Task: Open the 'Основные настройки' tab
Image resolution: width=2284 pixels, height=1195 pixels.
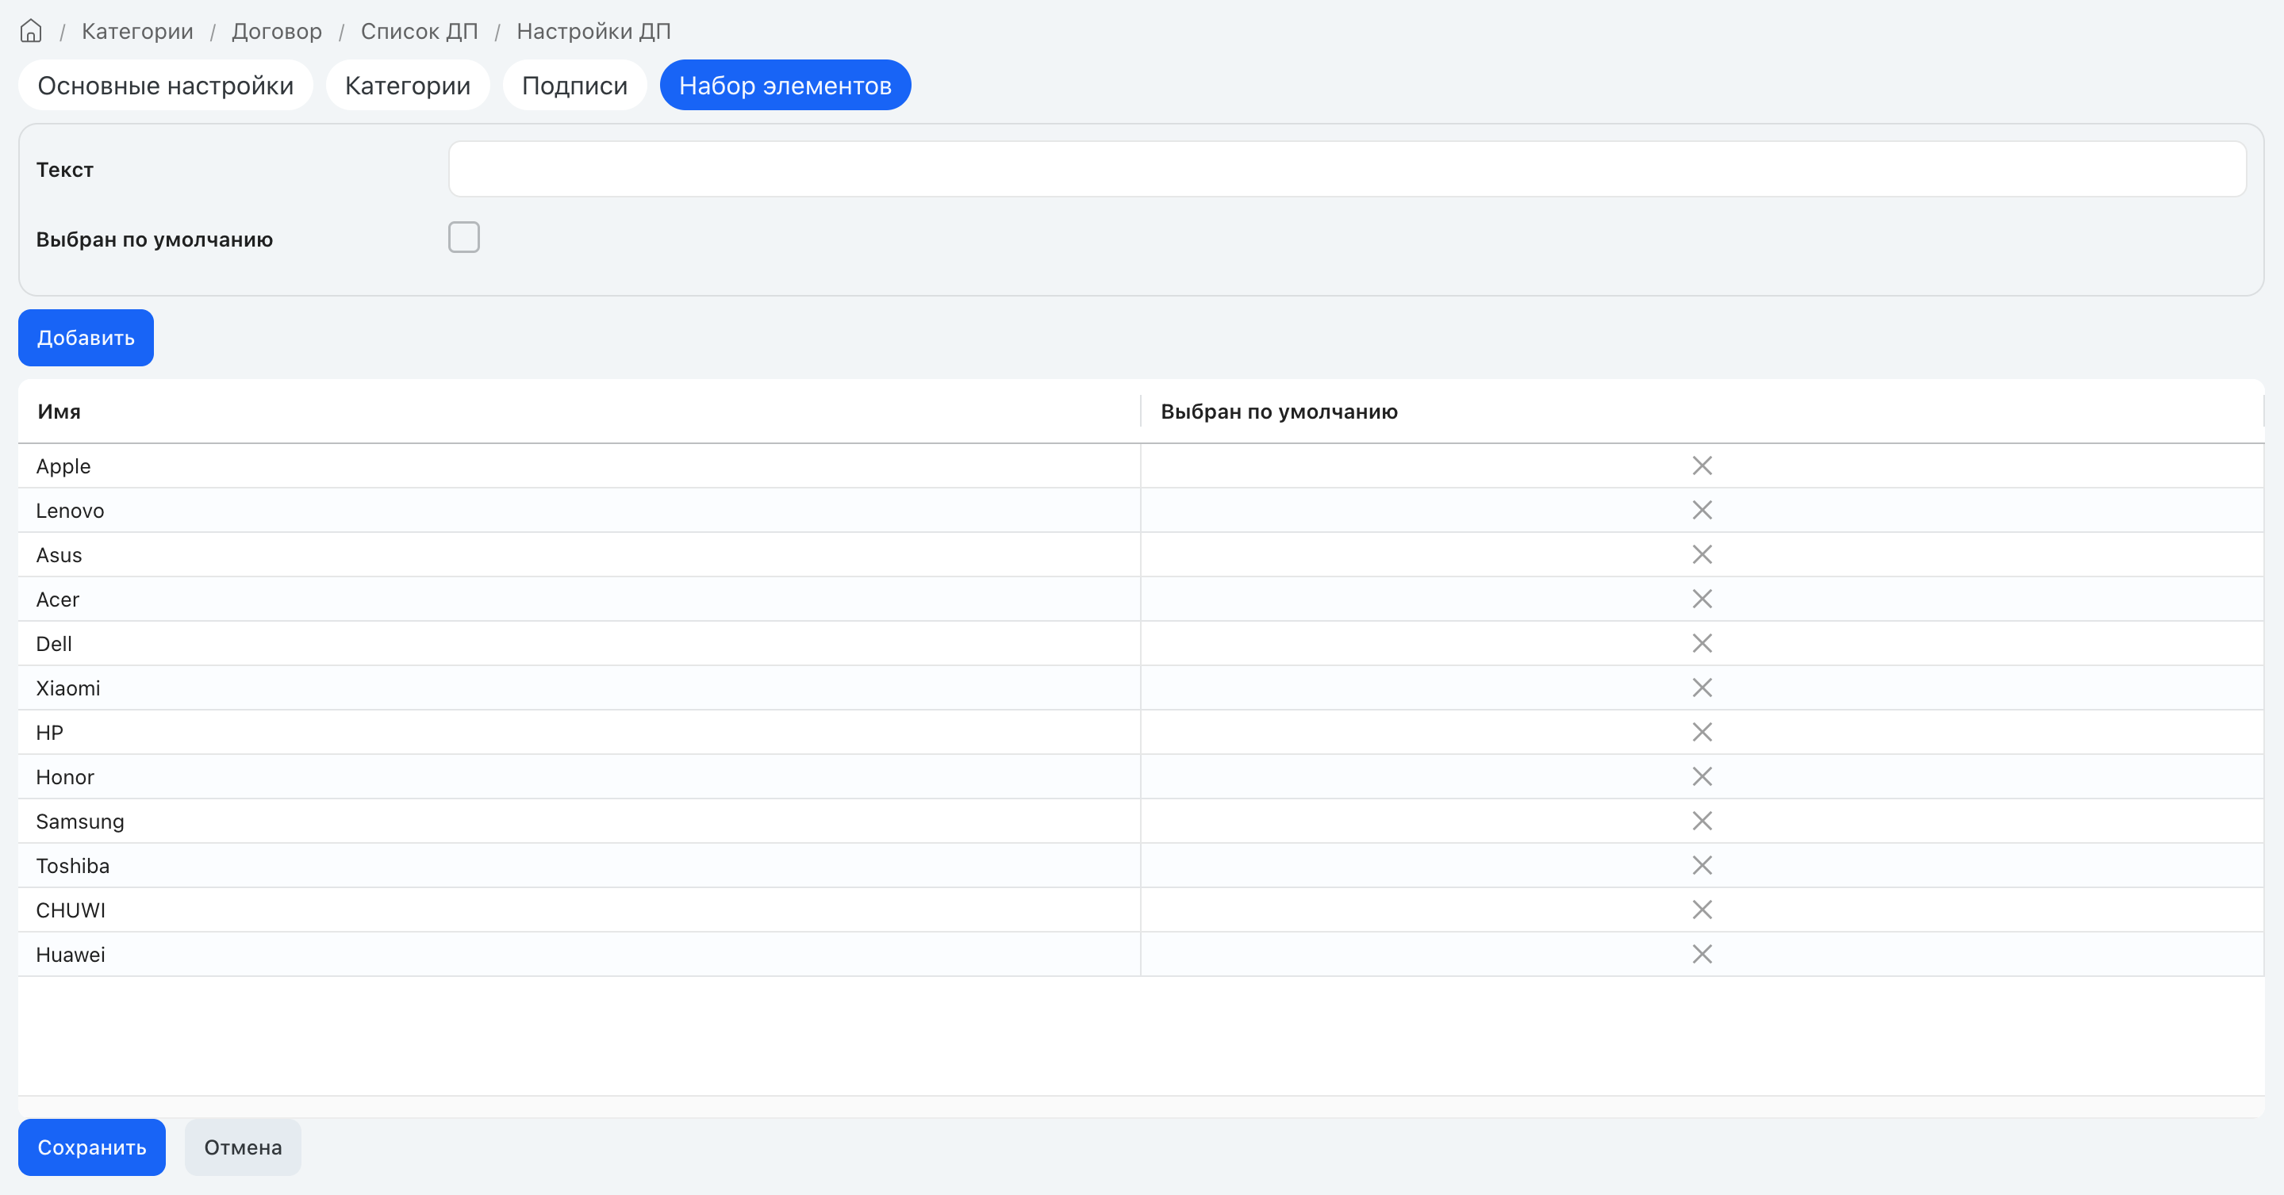Action: (166, 85)
